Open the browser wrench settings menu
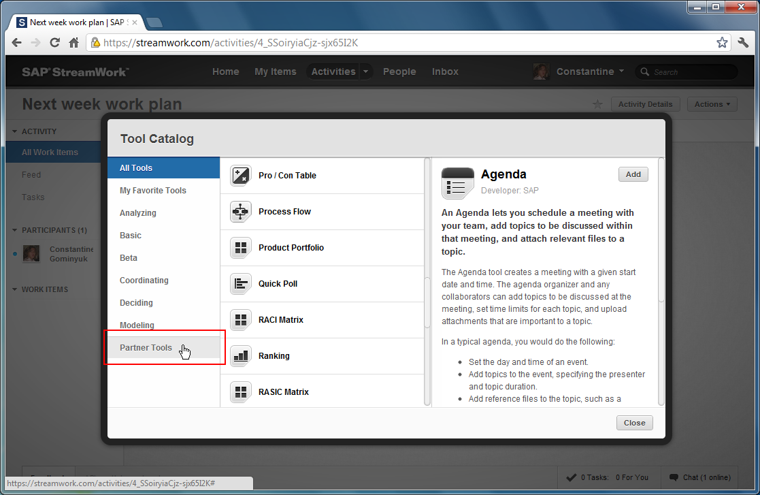 point(743,43)
